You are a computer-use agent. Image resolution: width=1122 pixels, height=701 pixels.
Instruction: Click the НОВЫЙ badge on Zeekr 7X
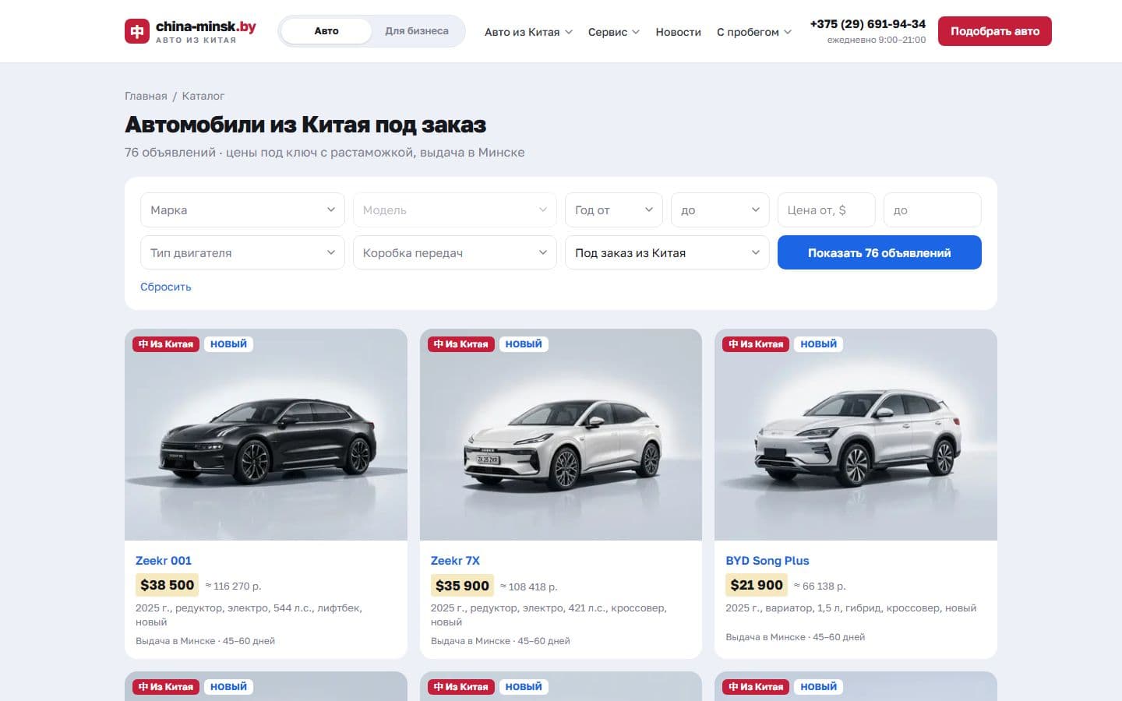(x=524, y=343)
